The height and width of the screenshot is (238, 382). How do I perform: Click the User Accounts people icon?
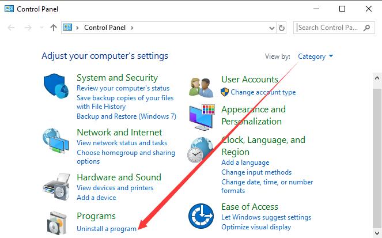click(201, 87)
